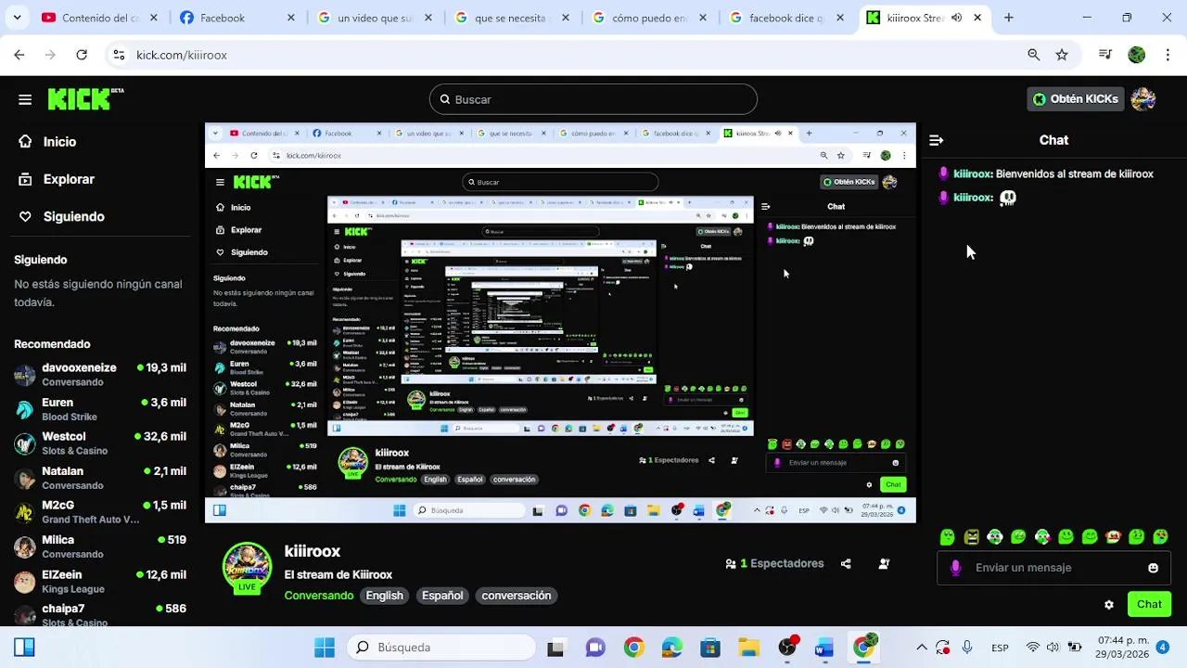Click the purple microphone icon in chat input
The width and height of the screenshot is (1187, 668).
pyautogui.click(x=956, y=568)
